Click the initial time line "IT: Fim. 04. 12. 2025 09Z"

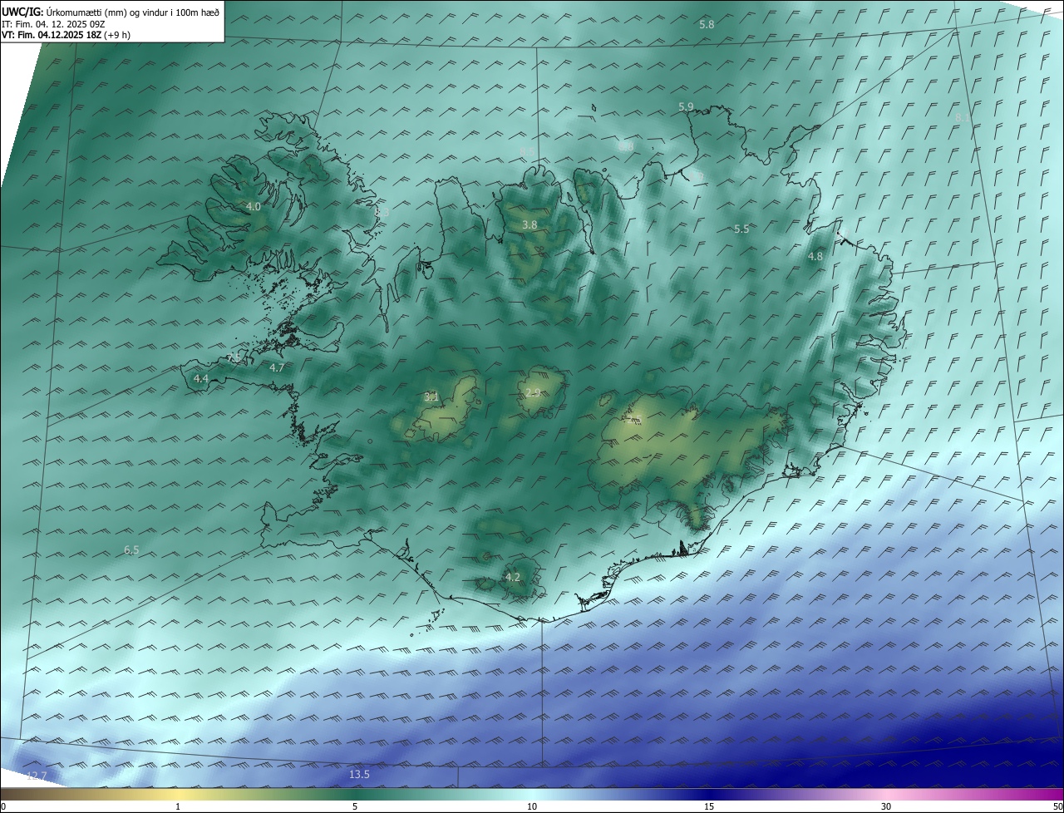(x=52, y=23)
